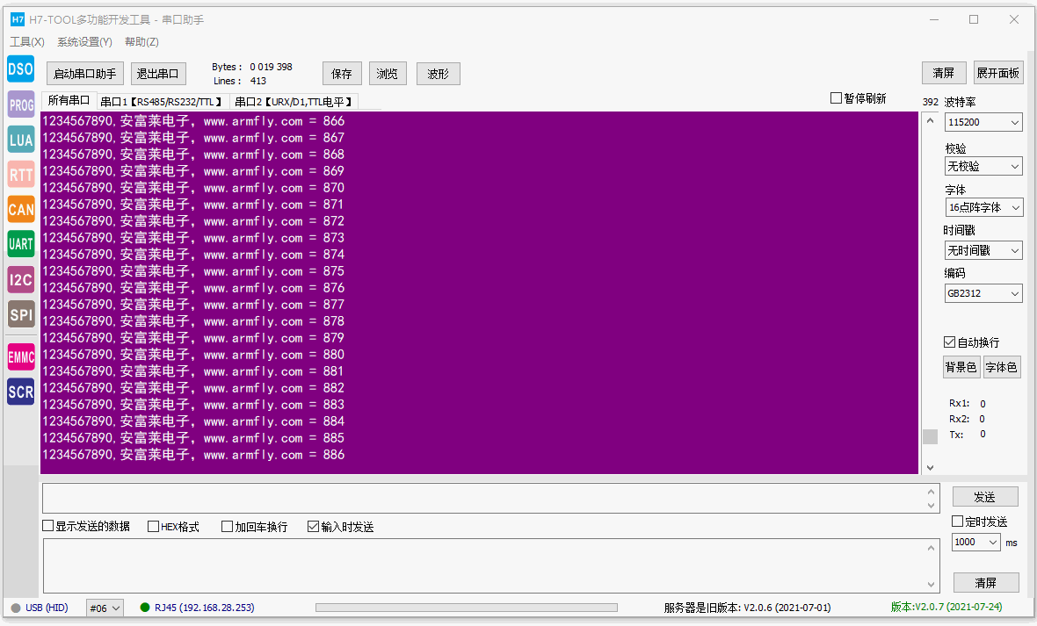Enable 加回车换行 checkbox
This screenshot has height=626, width=1037.
227,526
